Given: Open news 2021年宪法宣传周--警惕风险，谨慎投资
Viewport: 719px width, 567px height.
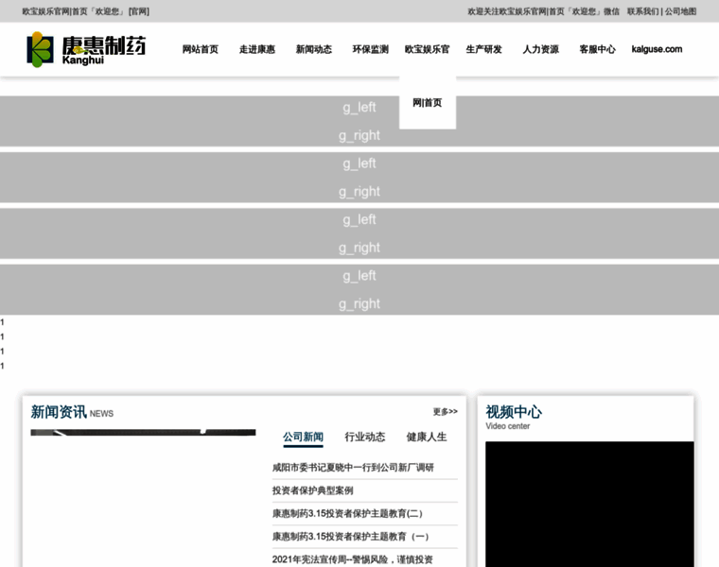Looking at the screenshot, I should [353, 559].
